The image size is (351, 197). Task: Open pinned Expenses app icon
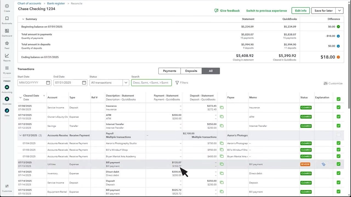click(7, 99)
